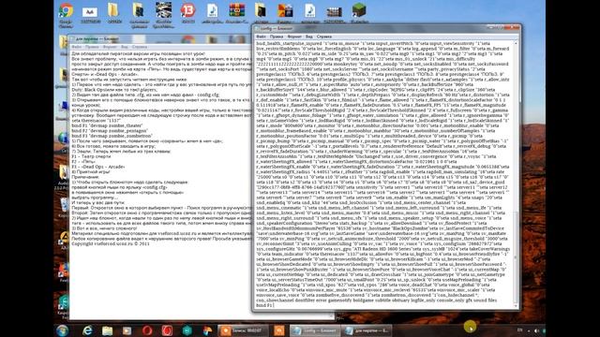
Task: Open Справка menu in the для пиратки window
Action: tap(140, 47)
